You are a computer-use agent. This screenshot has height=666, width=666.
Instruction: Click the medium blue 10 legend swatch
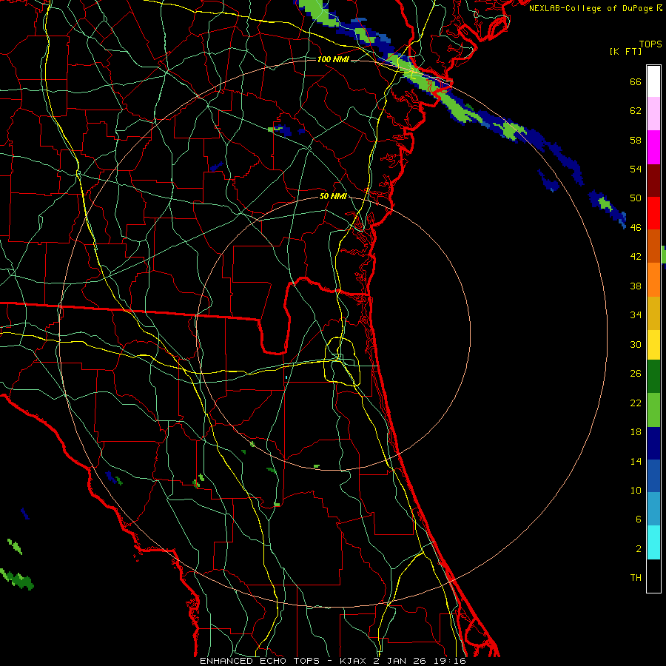[653, 476]
